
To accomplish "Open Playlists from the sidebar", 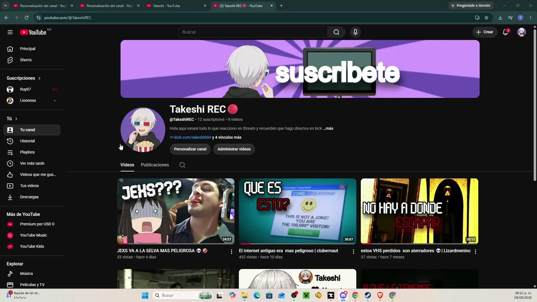I will click(32, 152).
